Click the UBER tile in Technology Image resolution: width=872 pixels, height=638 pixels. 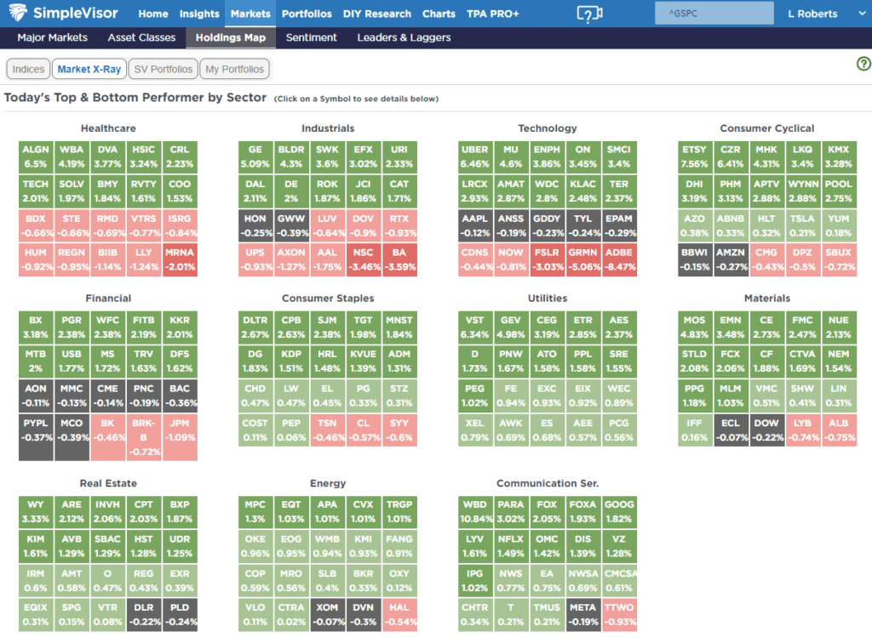pyautogui.click(x=475, y=157)
